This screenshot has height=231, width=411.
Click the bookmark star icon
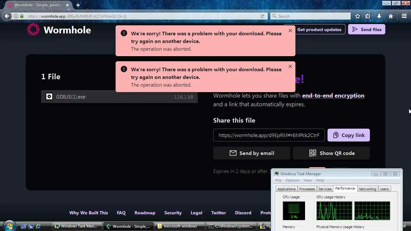click(358, 16)
